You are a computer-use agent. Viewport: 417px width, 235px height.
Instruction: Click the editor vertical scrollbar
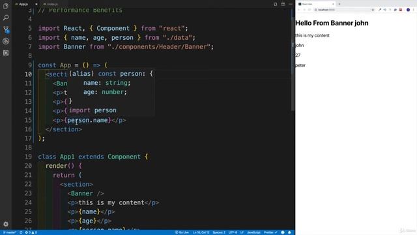pos(293,60)
